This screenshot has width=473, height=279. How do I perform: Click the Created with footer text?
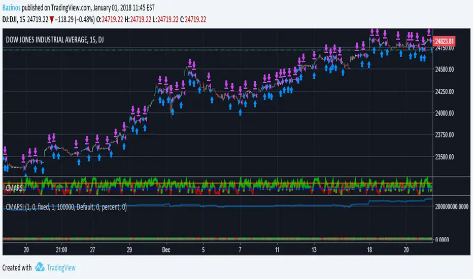click(17, 267)
